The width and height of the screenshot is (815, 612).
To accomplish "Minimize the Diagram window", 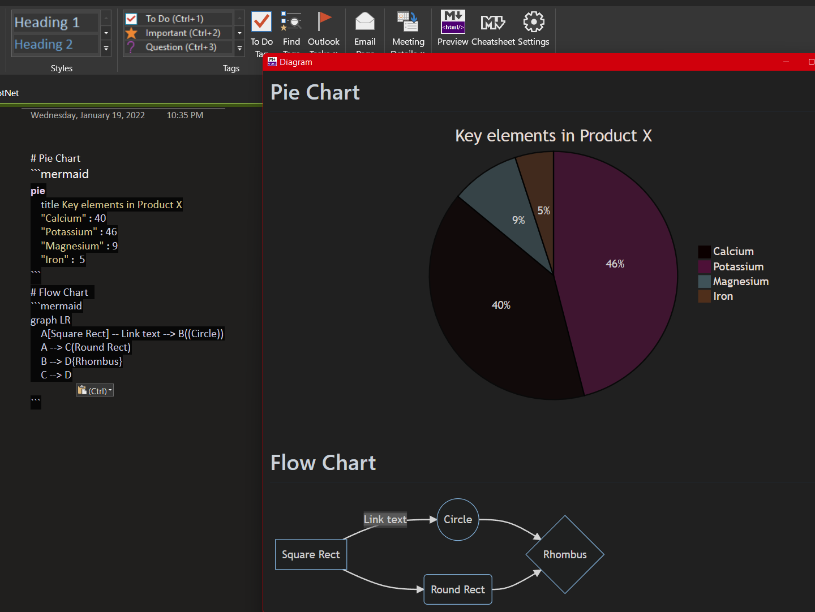I will coord(786,62).
